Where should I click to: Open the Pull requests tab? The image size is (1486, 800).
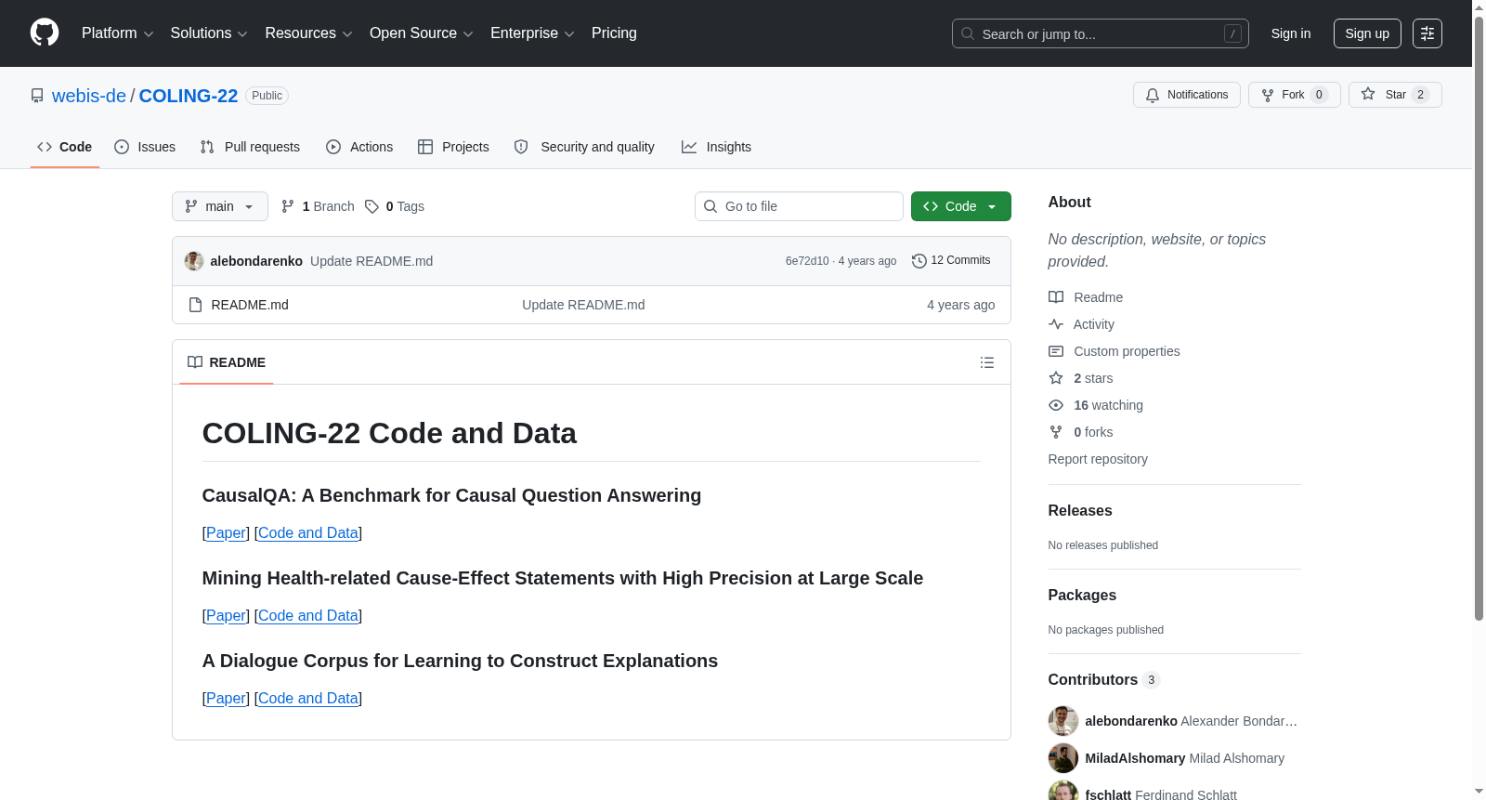(250, 147)
